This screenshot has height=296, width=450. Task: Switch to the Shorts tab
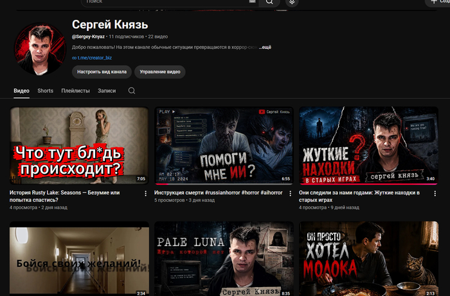coord(46,91)
